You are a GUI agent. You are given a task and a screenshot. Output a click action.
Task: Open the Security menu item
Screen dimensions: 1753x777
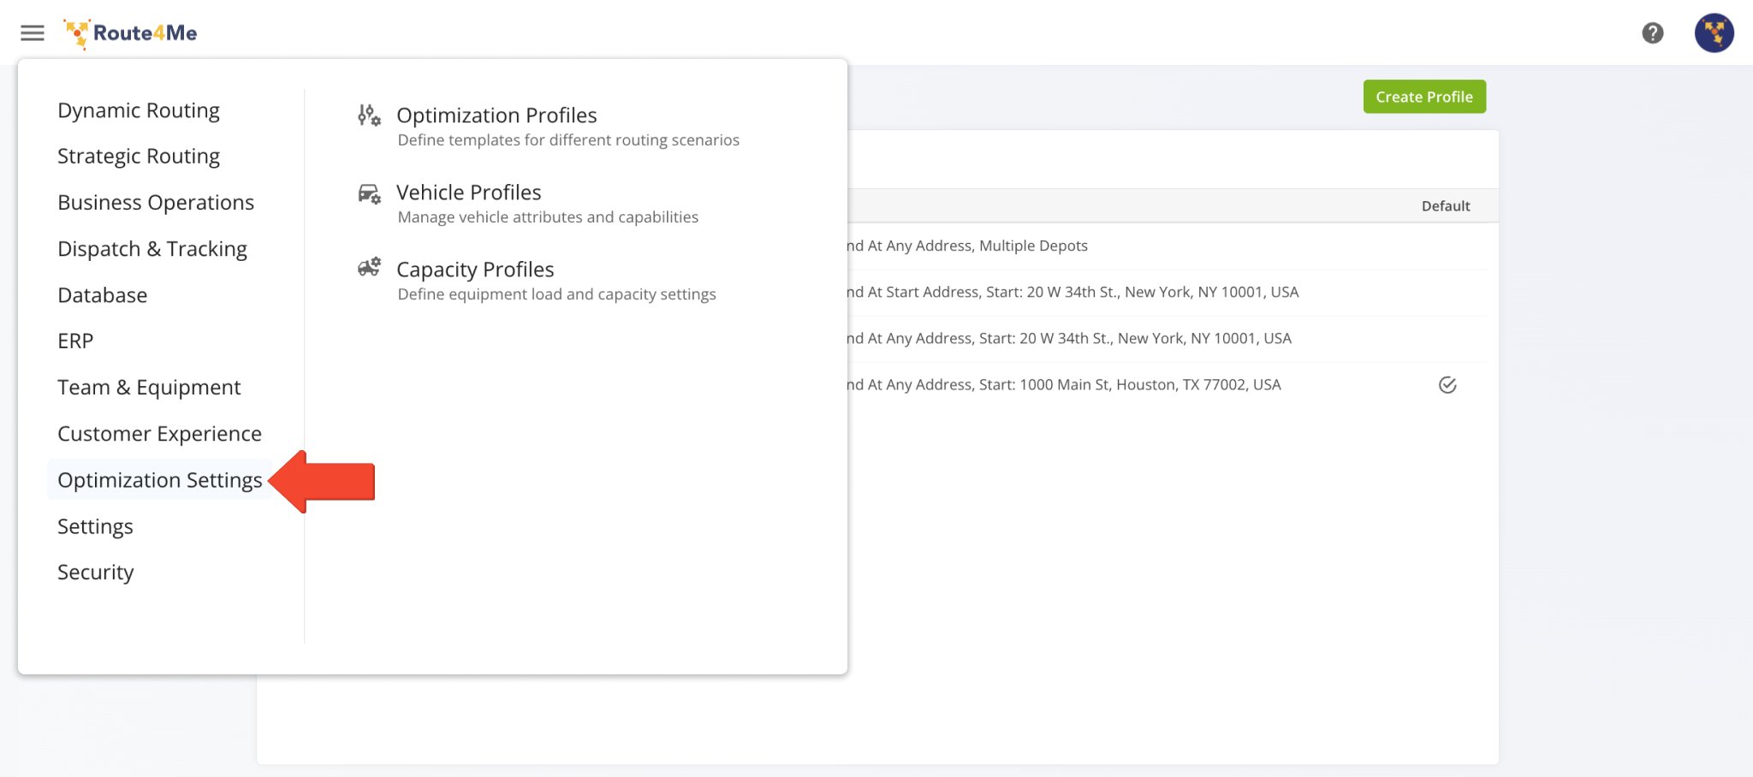(x=96, y=572)
